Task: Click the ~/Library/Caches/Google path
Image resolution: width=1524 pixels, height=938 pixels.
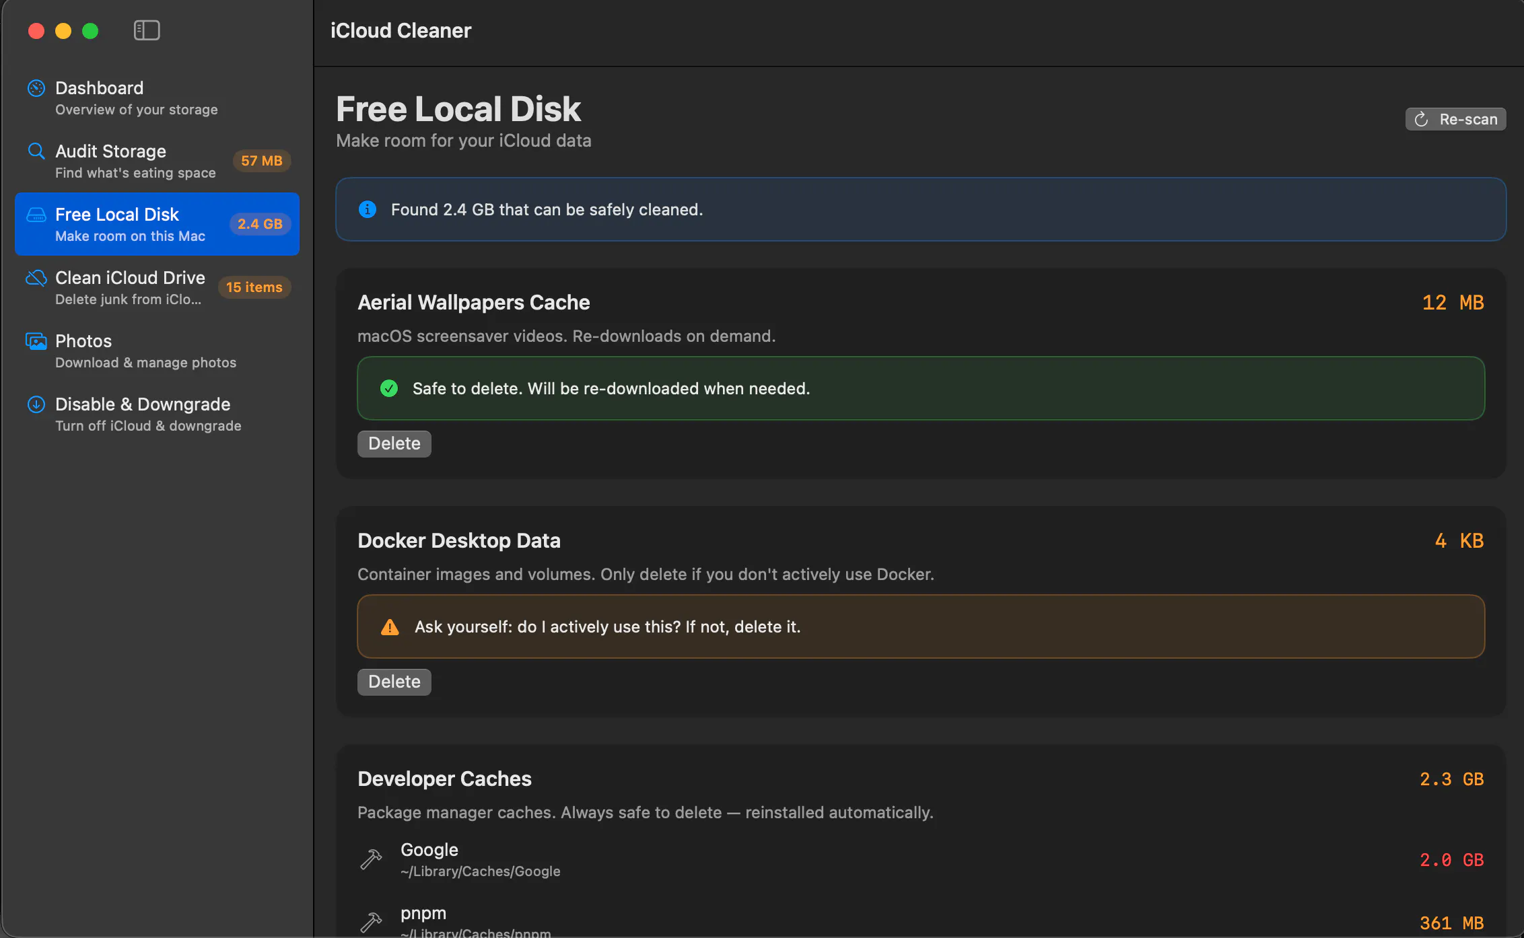Action: [481, 871]
